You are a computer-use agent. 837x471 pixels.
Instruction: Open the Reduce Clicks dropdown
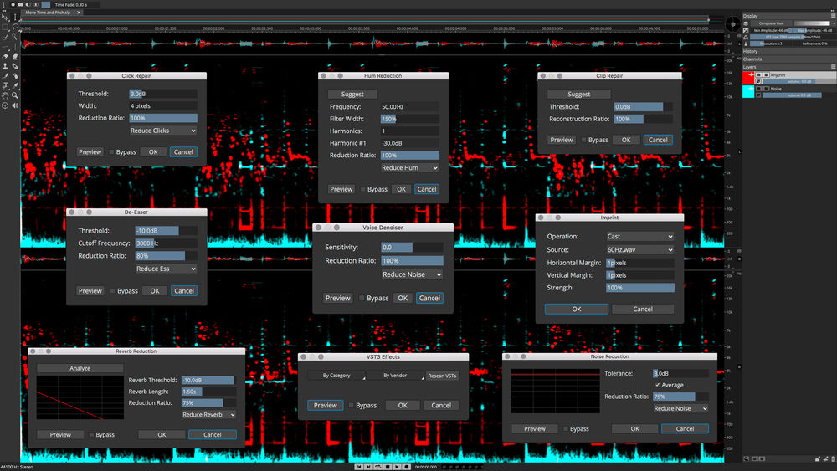click(163, 131)
